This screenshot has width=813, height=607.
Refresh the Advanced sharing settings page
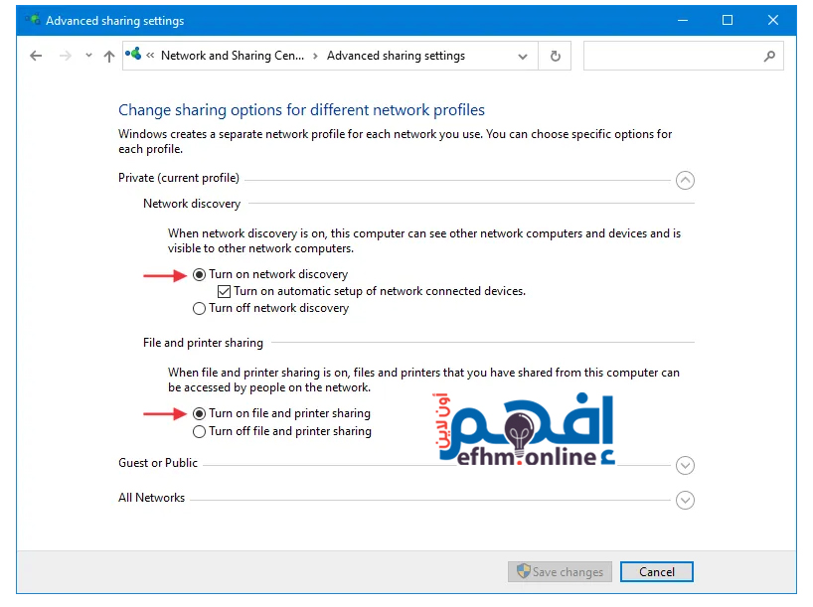pyautogui.click(x=555, y=56)
